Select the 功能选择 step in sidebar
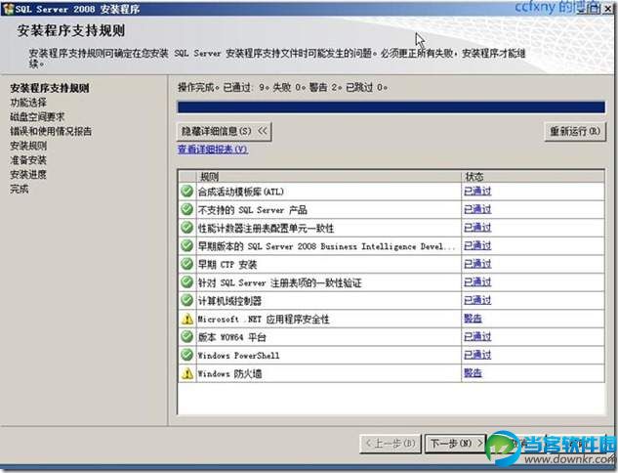 click(28, 103)
